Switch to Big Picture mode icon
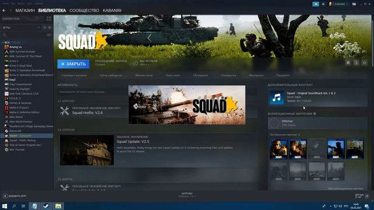 pyautogui.click(x=354, y=4)
